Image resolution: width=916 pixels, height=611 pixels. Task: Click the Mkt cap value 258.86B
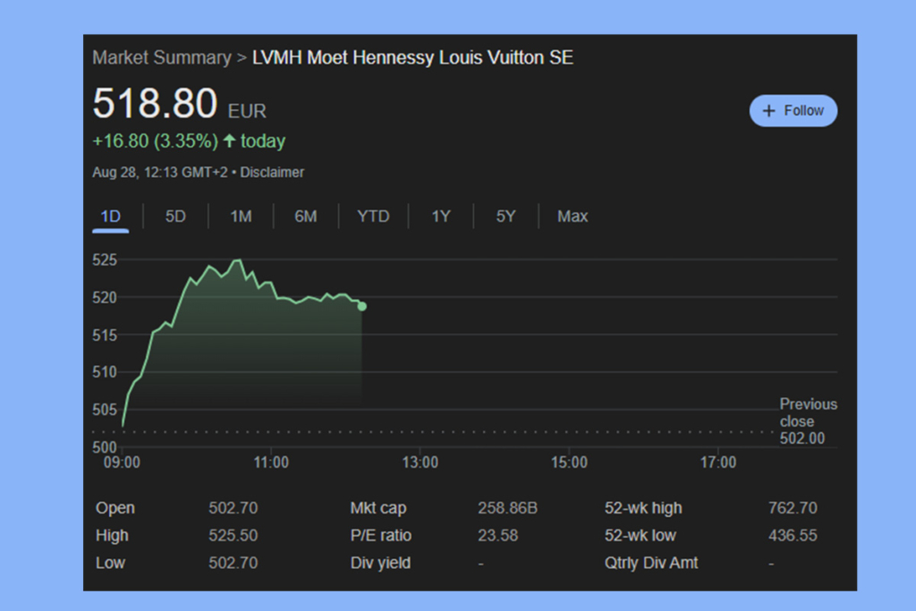[508, 508]
